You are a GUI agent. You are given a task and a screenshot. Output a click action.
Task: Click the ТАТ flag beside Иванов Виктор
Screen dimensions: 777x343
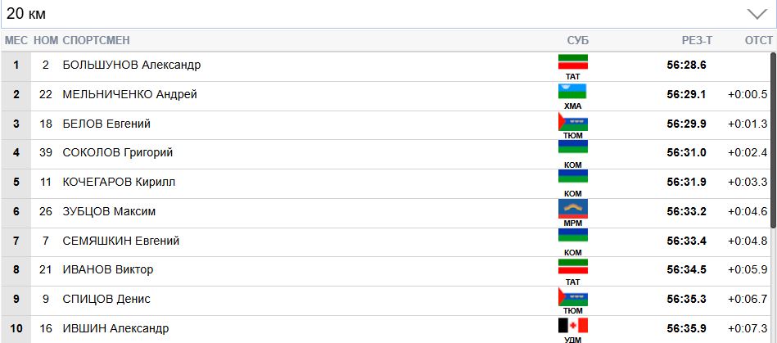click(573, 267)
